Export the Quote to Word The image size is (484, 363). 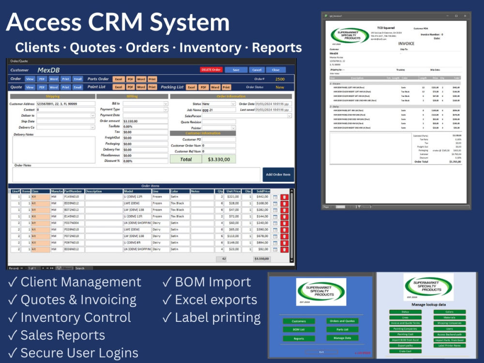pos(54,87)
